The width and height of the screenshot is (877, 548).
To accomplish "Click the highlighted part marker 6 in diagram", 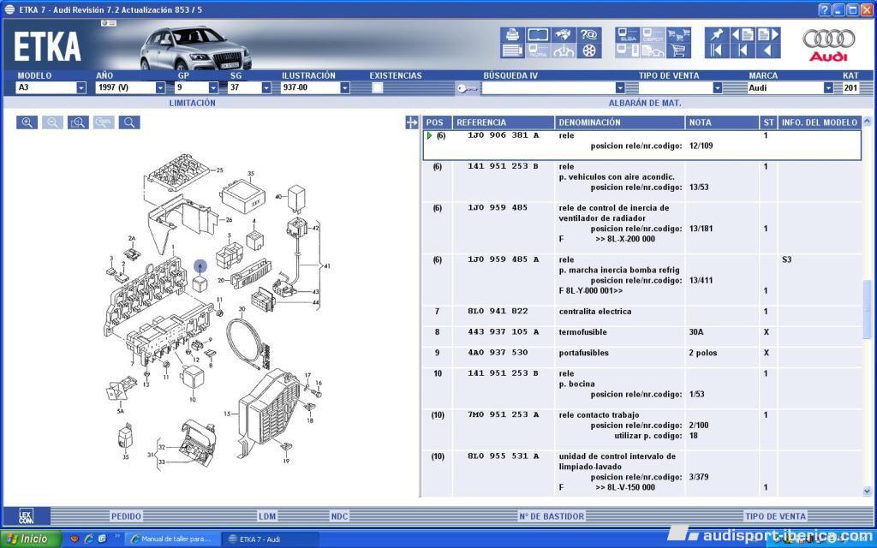I will (x=200, y=267).
